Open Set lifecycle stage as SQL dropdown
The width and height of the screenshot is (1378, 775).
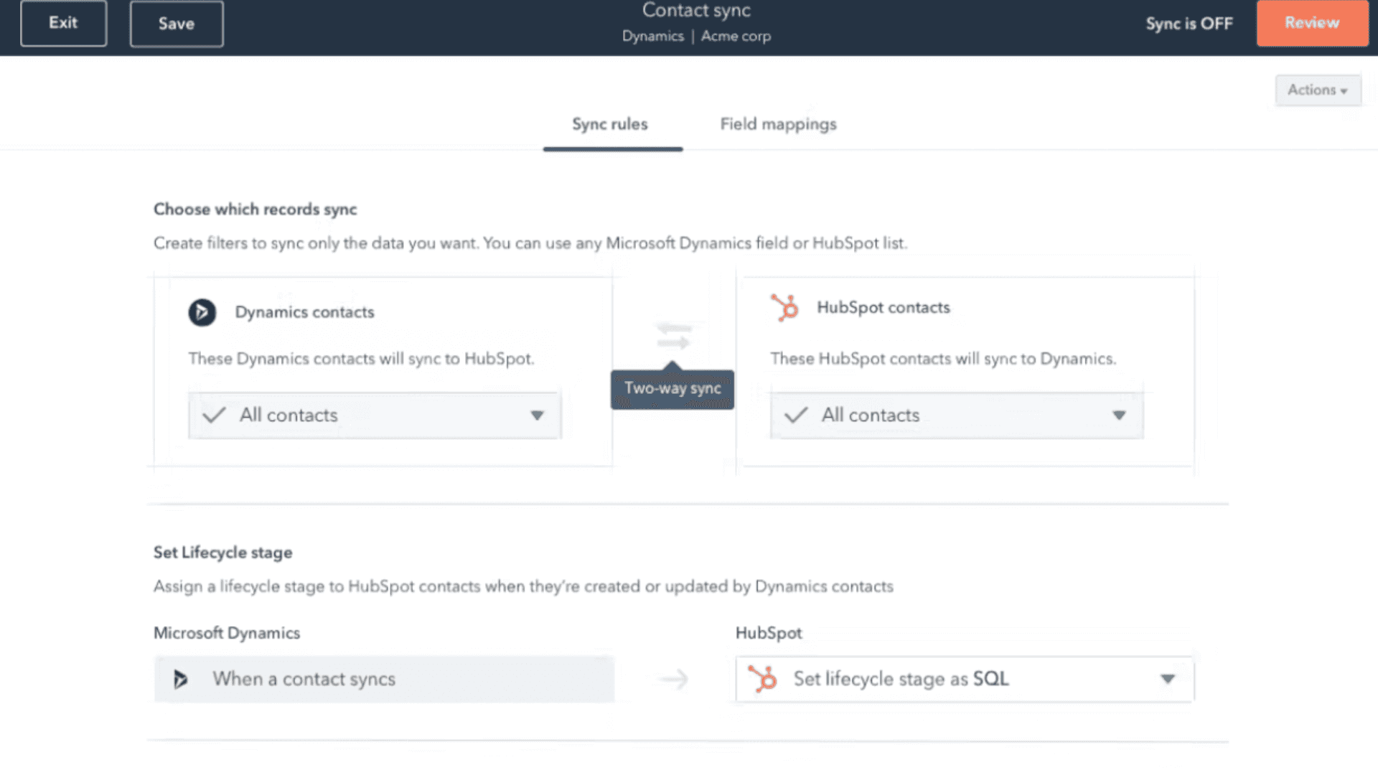click(x=965, y=679)
